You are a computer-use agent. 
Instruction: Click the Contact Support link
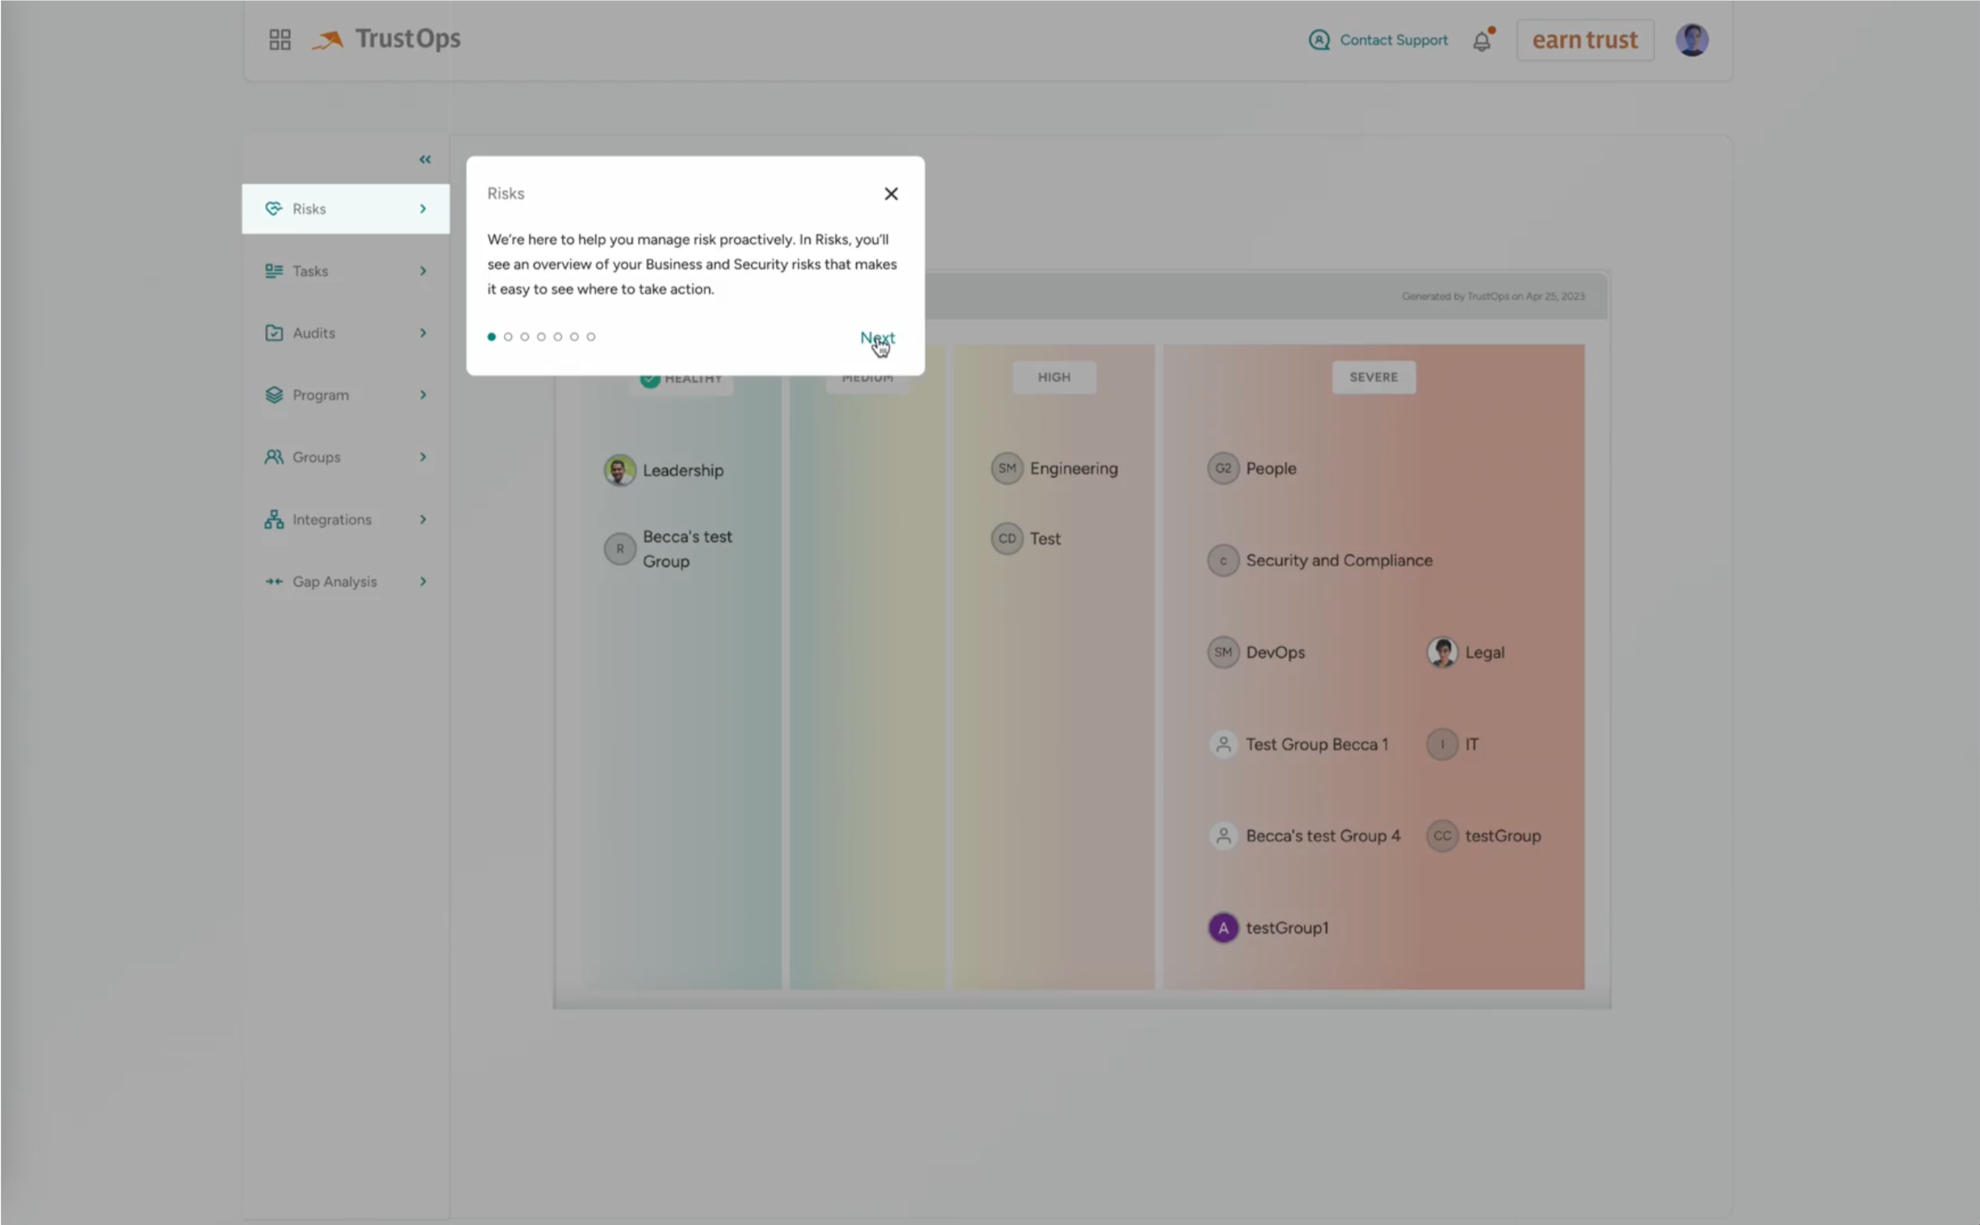coord(1392,40)
